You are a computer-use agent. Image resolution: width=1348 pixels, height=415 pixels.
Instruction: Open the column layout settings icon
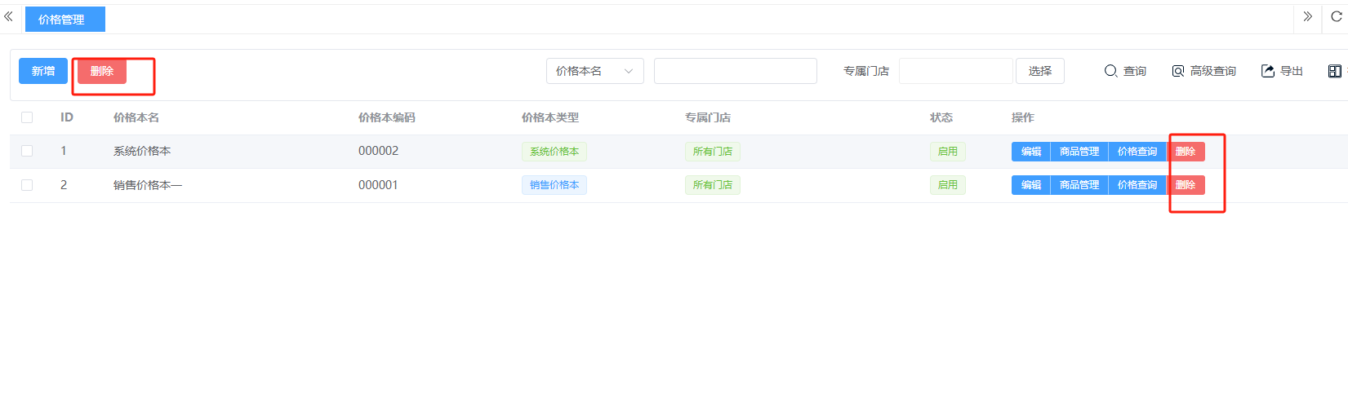click(1335, 72)
